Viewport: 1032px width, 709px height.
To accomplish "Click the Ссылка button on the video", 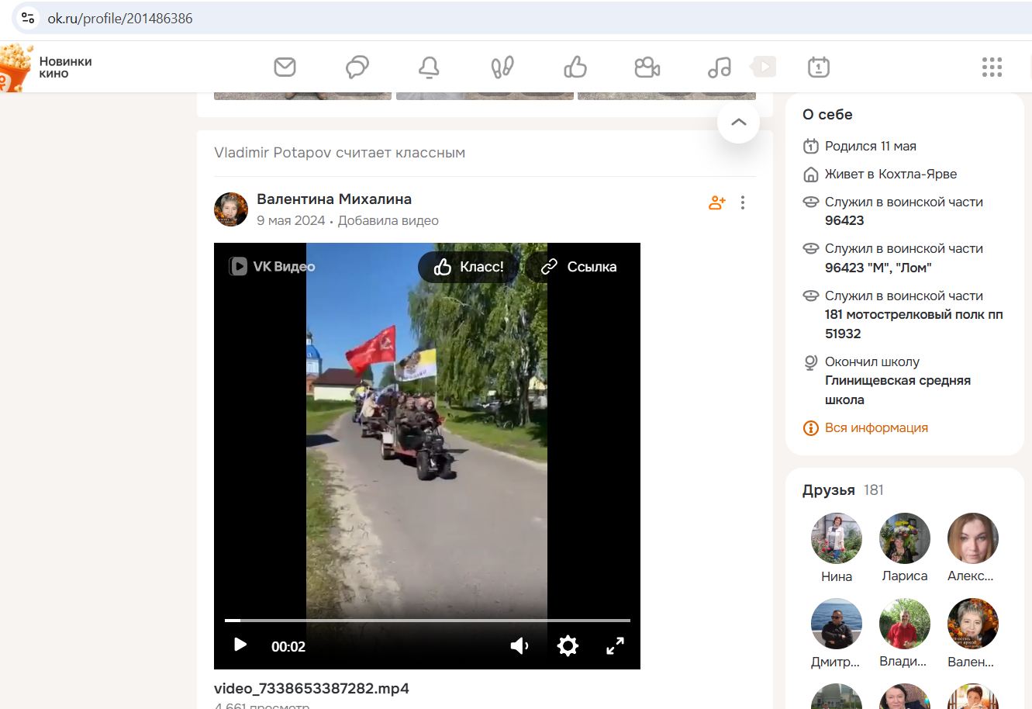I will coord(578,267).
